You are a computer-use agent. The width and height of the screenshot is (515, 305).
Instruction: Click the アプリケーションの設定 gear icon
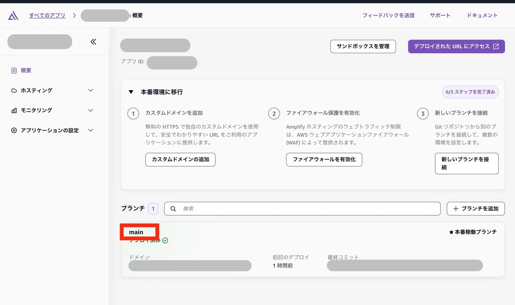tap(14, 130)
